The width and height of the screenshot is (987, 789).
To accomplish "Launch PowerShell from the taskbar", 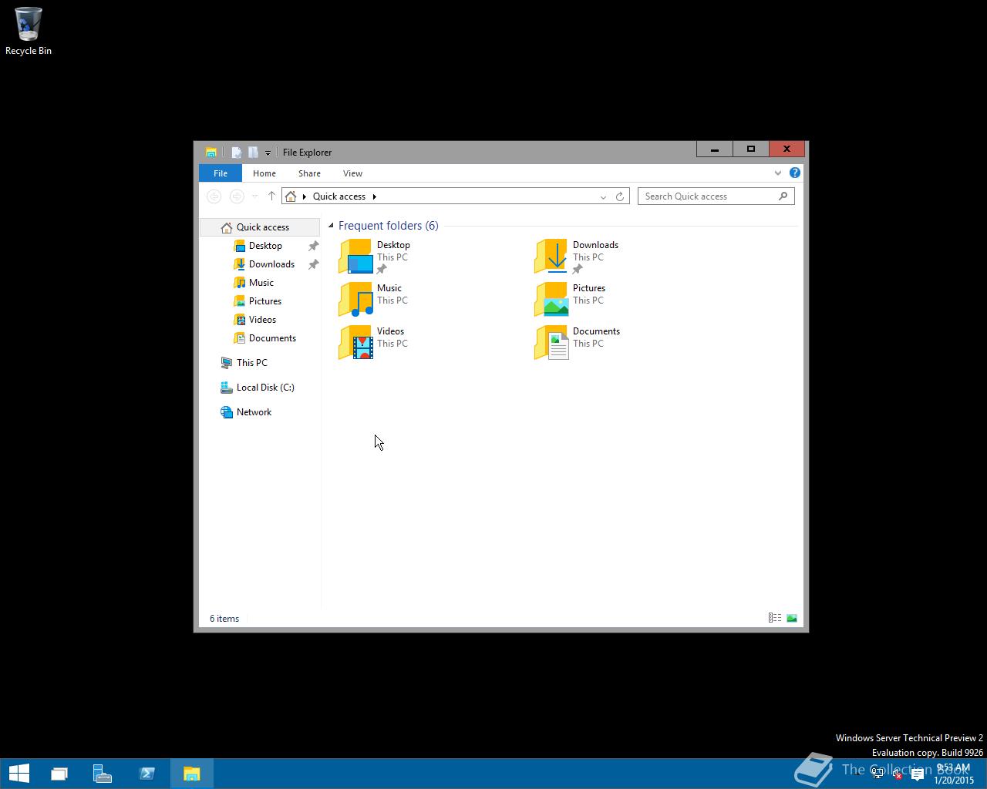I will click(147, 774).
